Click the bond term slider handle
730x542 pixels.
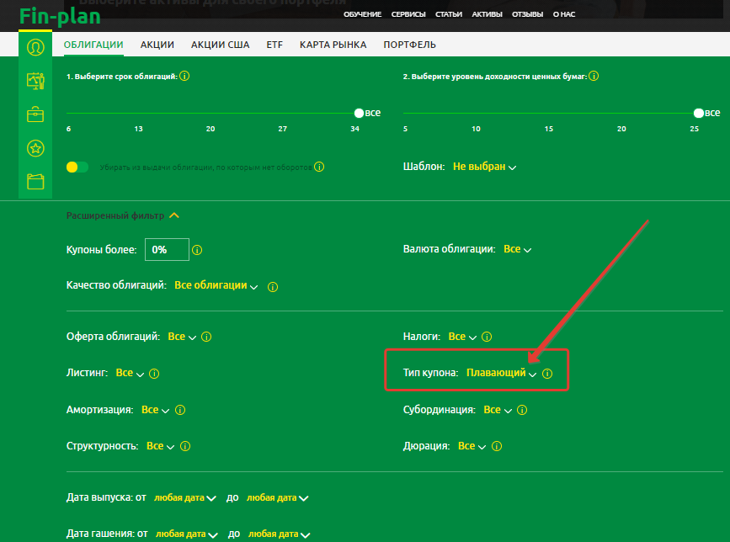pos(360,113)
